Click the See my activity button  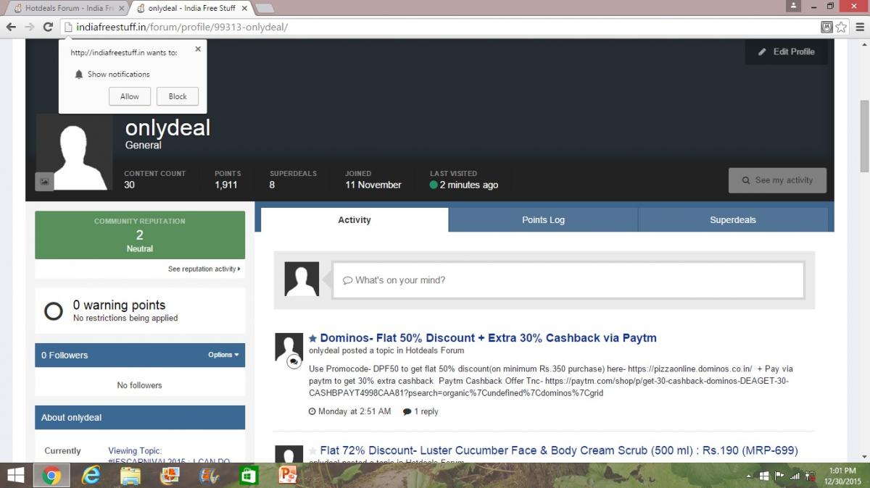777,180
